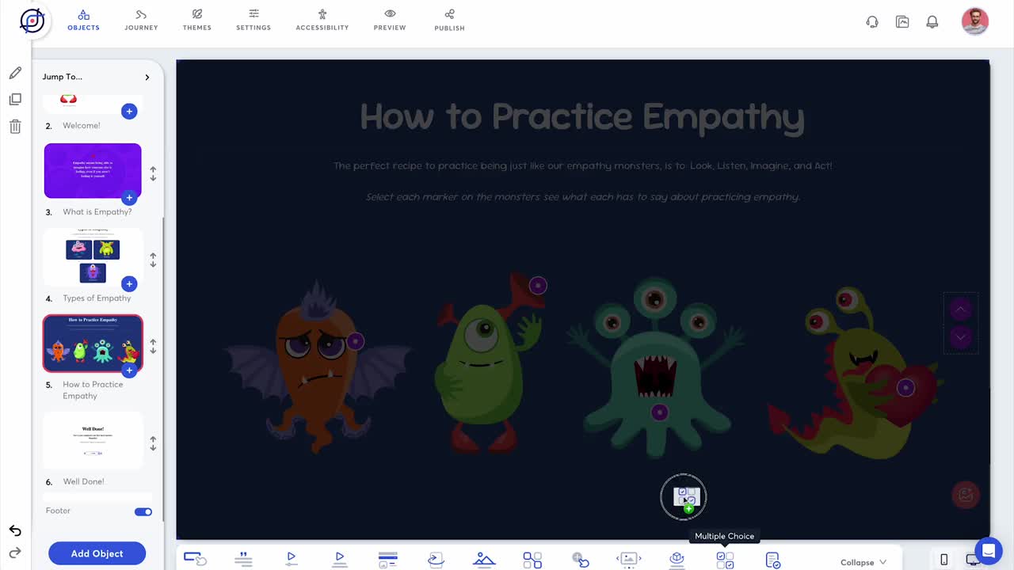The width and height of the screenshot is (1014, 570).
Task: Click the redo arrow
Action: [15, 553]
